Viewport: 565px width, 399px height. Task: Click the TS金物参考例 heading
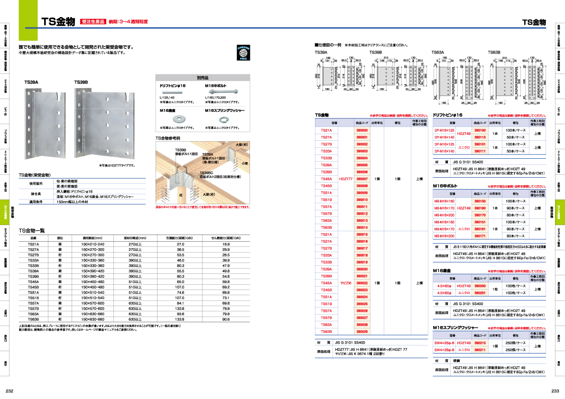(168, 138)
